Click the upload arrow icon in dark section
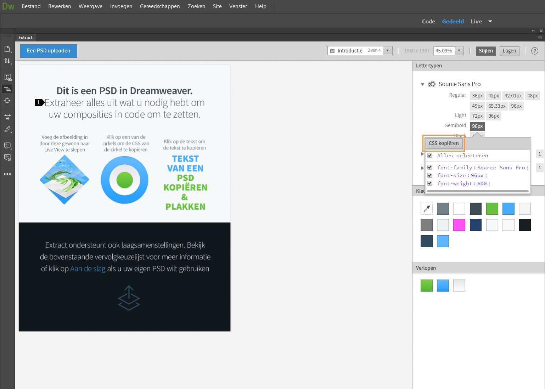Image resolution: width=545 pixels, height=389 pixels. pos(129,298)
